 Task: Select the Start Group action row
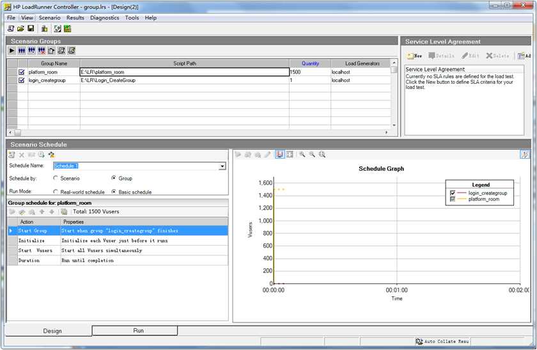pyautogui.click(x=118, y=231)
